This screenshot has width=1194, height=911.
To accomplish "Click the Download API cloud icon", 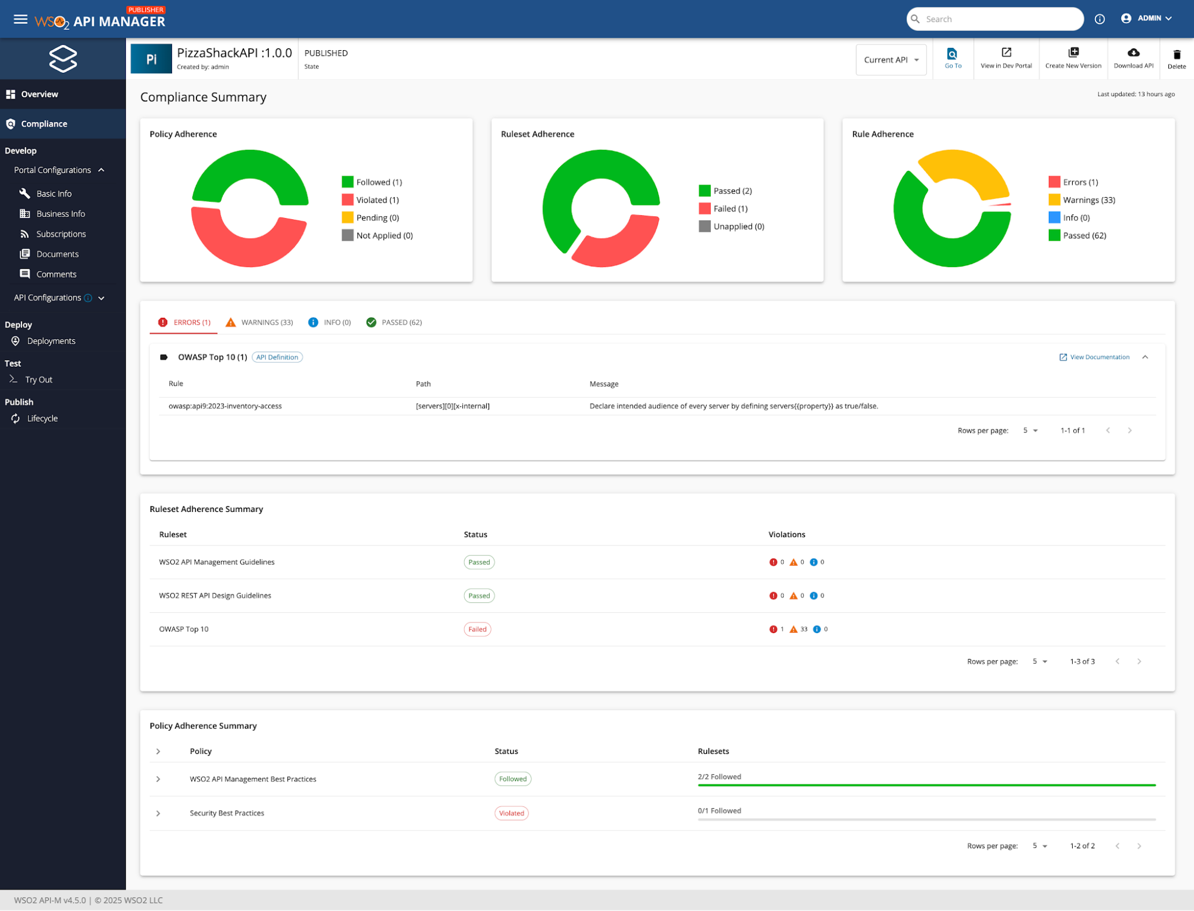I will tap(1133, 53).
